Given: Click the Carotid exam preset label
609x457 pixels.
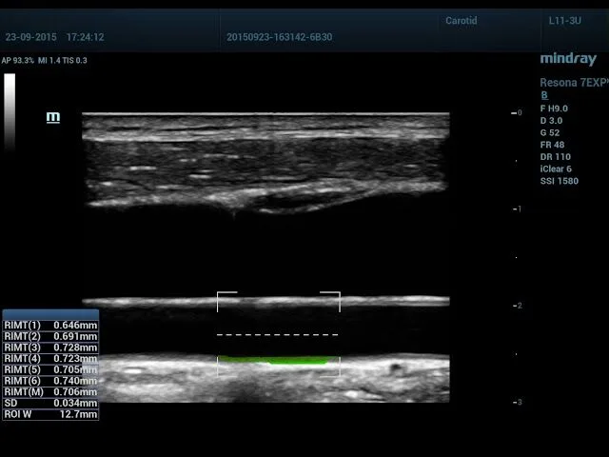Looking at the screenshot, I should pyautogui.click(x=461, y=21).
